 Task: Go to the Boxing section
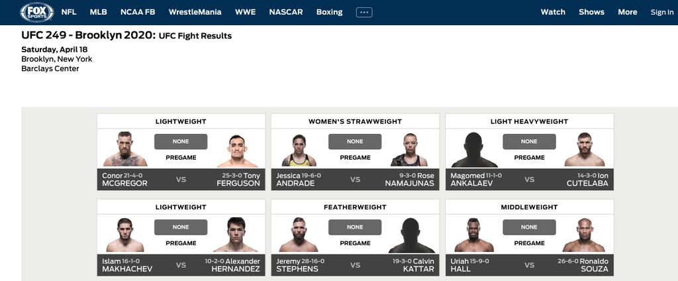point(329,12)
